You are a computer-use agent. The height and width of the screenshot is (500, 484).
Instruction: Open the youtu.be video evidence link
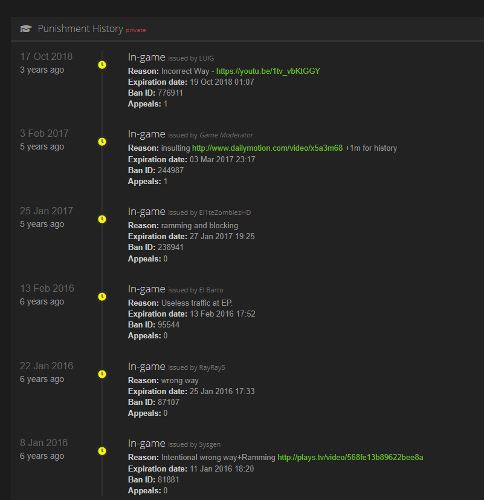point(268,71)
